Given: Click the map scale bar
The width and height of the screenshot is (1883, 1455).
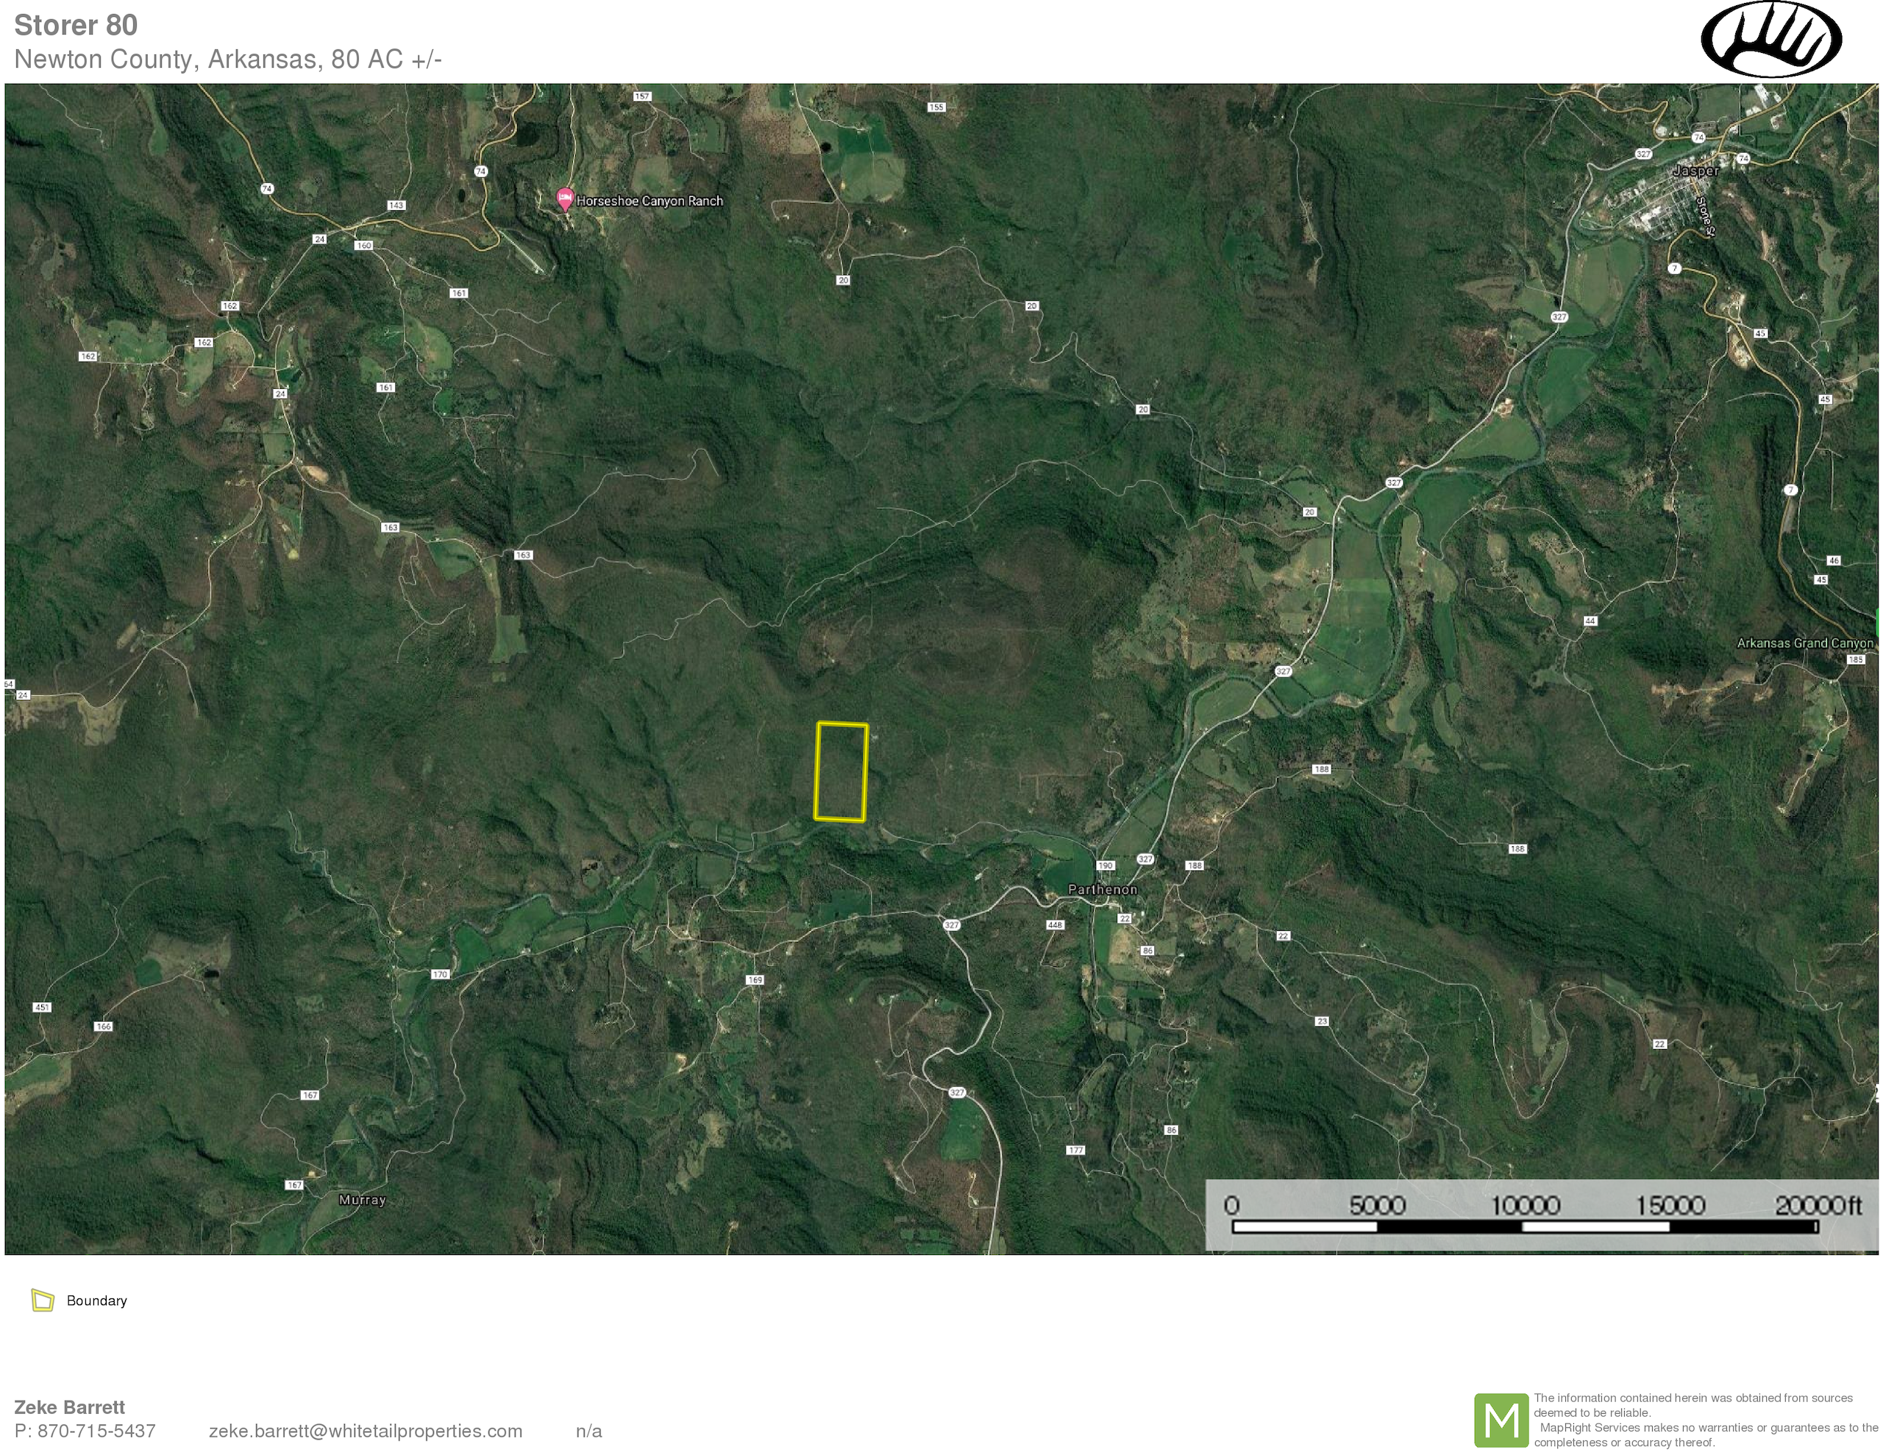Looking at the screenshot, I should [x=1524, y=1226].
